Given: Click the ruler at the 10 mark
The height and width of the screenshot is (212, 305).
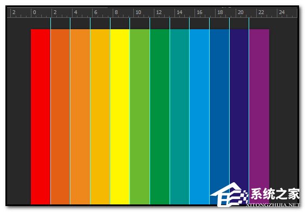Looking at the screenshot, I should click(138, 12).
